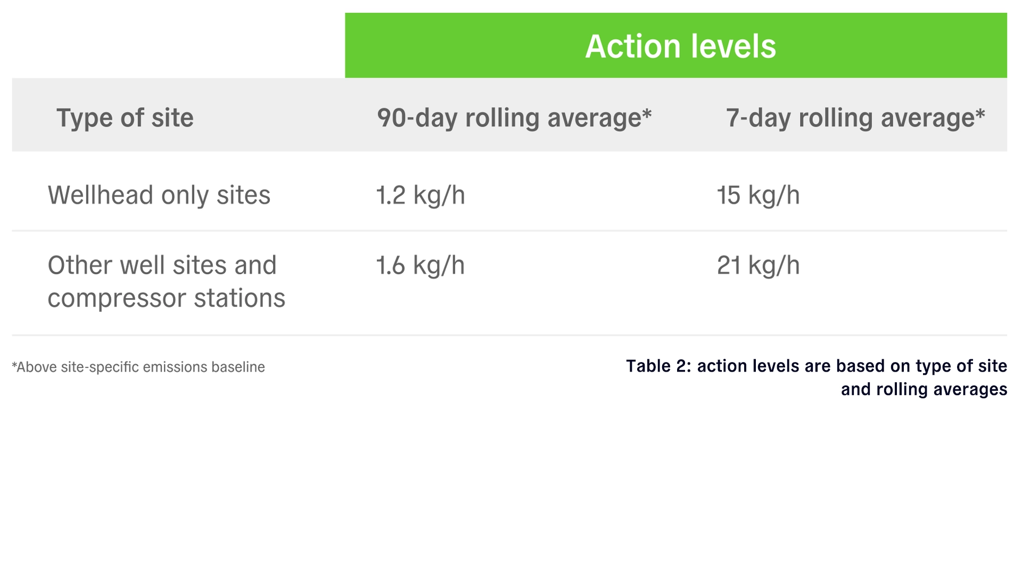This screenshot has height=575, width=1022.
Task: Click the 15 kg/h cell
Action: click(758, 195)
